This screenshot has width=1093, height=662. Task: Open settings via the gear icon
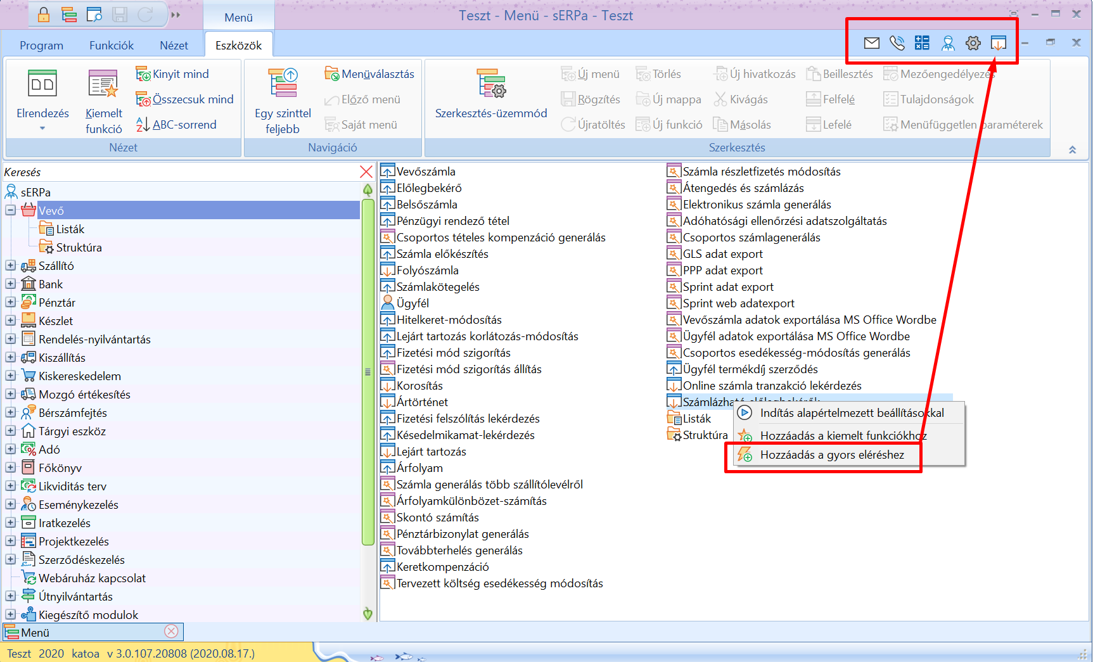point(973,43)
